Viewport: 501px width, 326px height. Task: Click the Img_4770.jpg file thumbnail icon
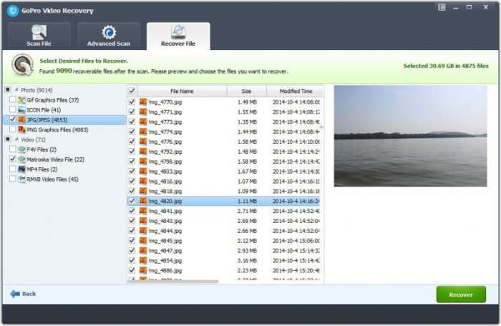pos(143,102)
